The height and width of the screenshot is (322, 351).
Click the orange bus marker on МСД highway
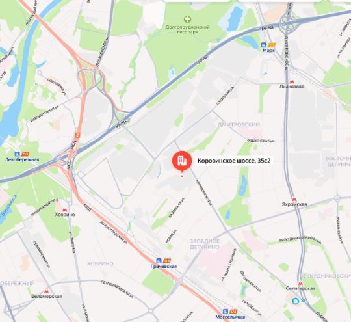pyautogui.click(x=77, y=135)
